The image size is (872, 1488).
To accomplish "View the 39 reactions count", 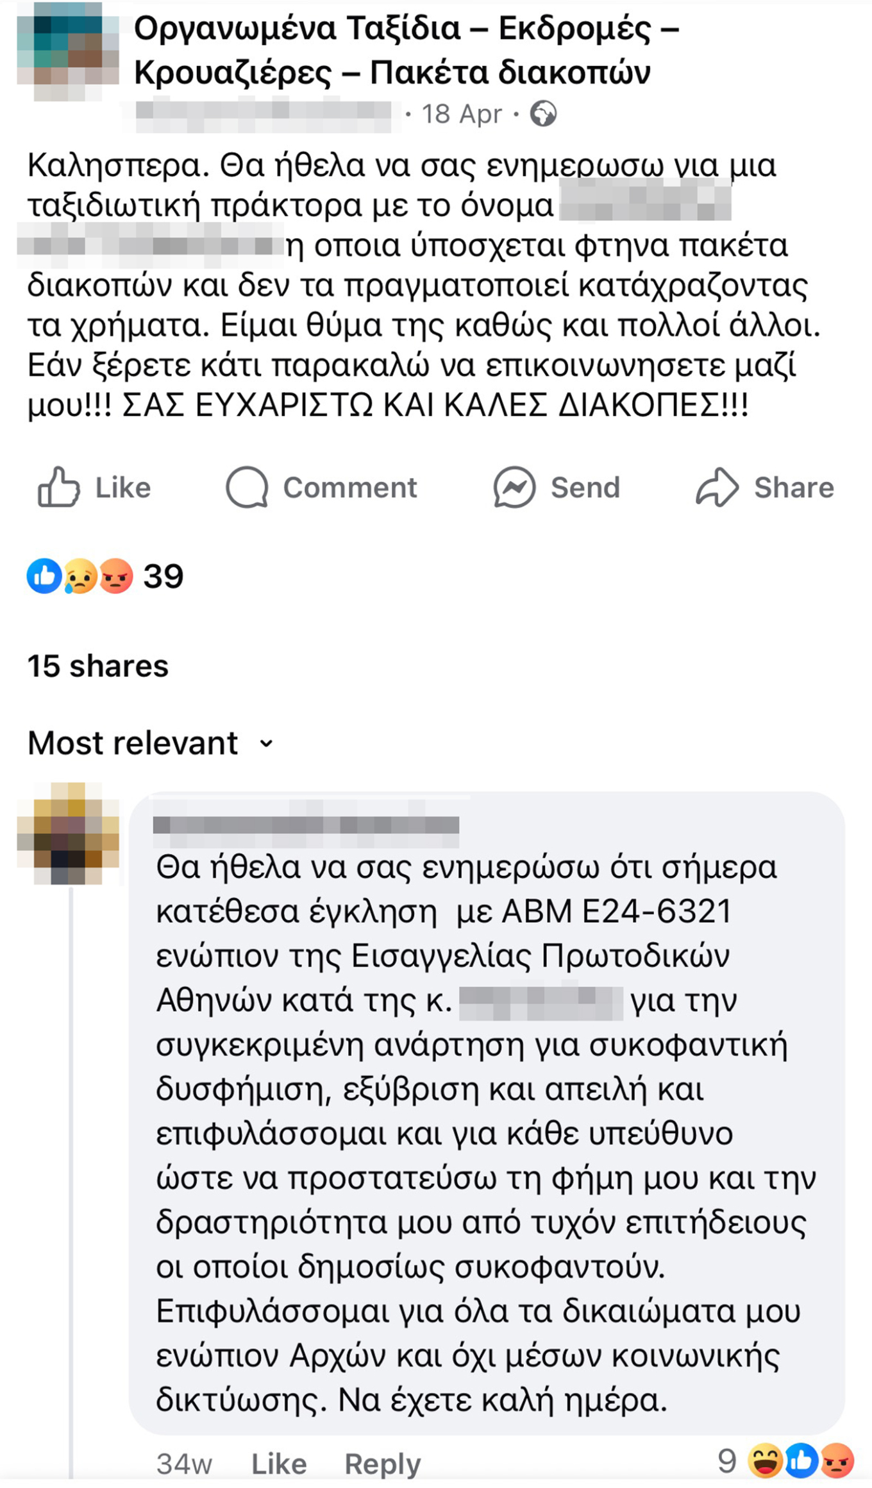I will pyautogui.click(x=163, y=576).
